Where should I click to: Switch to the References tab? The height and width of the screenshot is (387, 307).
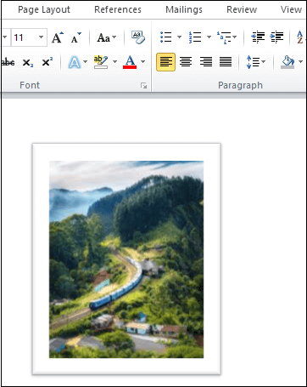118,9
